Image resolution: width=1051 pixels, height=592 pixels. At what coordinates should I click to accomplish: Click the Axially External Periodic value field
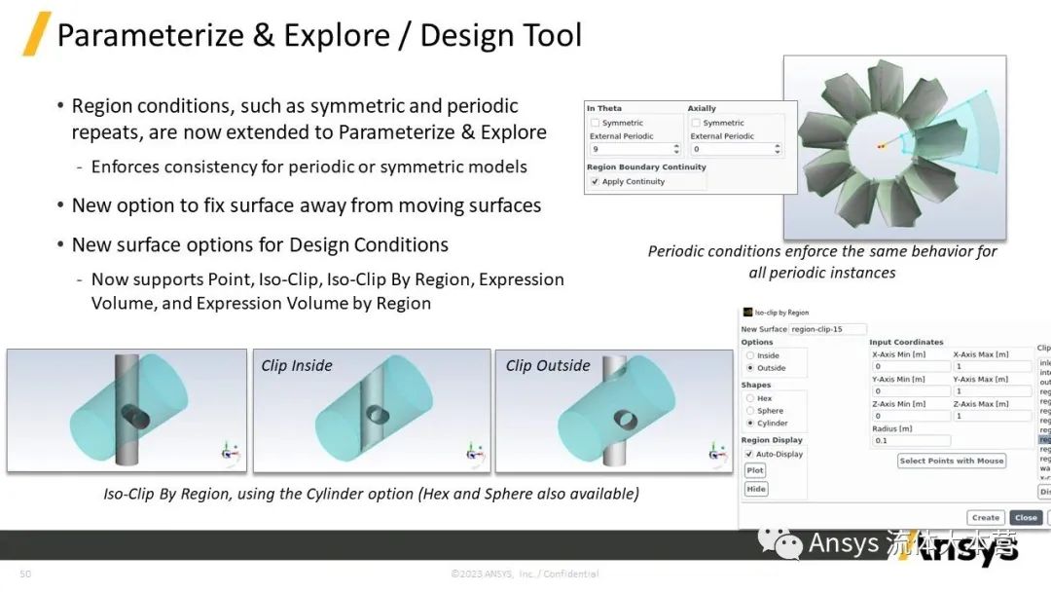[x=731, y=149]
